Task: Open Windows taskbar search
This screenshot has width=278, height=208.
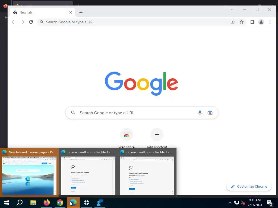Action: point(20,203)
